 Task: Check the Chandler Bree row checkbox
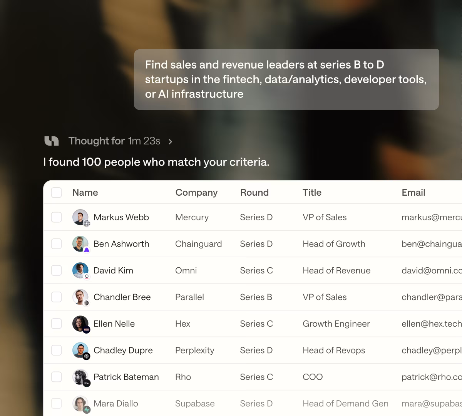click(x=57, y=297)
